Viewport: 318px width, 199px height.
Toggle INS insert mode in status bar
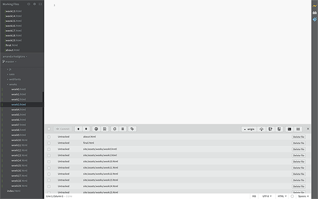point(254,196)
